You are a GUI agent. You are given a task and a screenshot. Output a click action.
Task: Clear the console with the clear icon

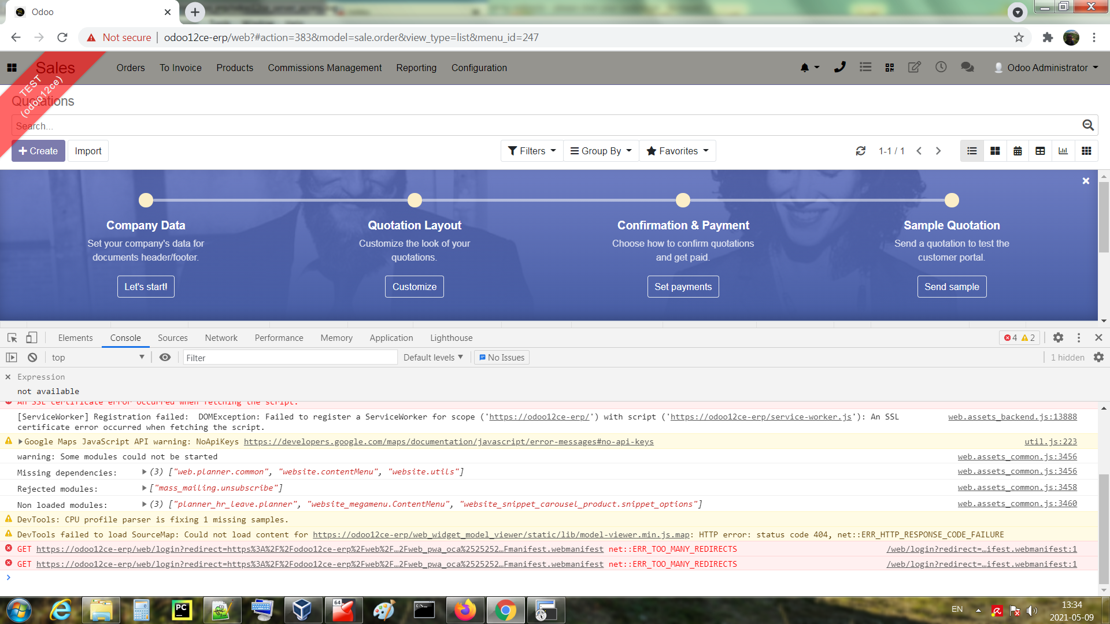point(32,357)
